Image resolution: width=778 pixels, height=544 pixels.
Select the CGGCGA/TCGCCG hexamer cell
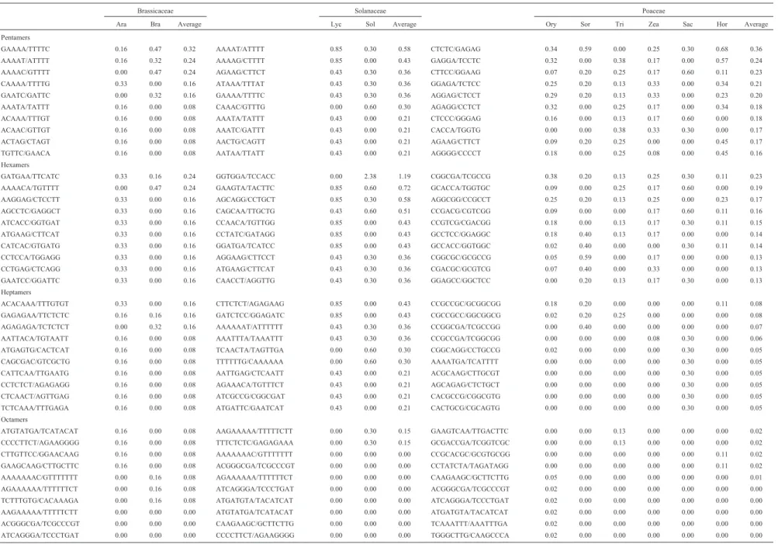pos(461,176)
